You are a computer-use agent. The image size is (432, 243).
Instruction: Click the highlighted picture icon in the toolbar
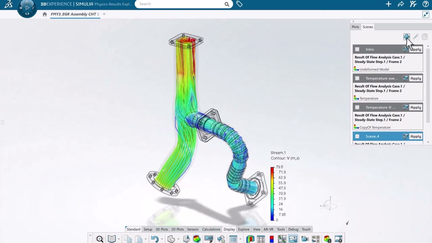click(x=293, y=239)
